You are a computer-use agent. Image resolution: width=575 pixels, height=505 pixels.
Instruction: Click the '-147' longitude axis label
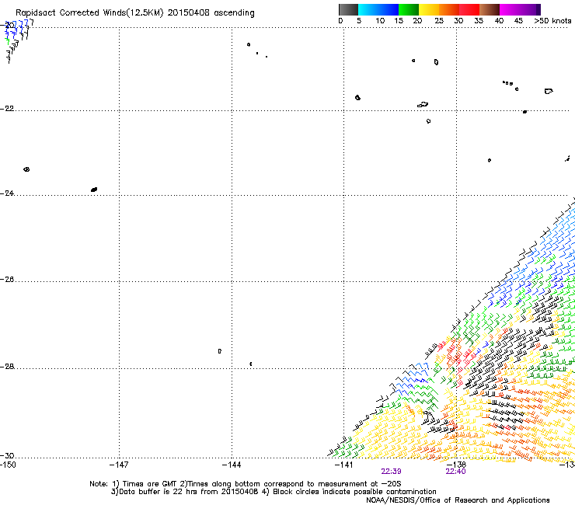[119, 465]
